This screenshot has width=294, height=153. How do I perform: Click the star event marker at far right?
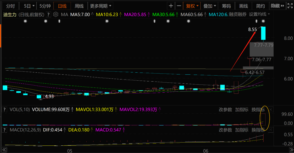click(x=263, y=21)
